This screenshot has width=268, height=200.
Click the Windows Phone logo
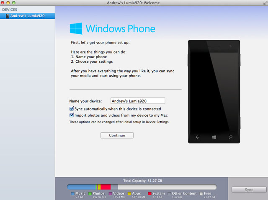[x=113, y=28]
